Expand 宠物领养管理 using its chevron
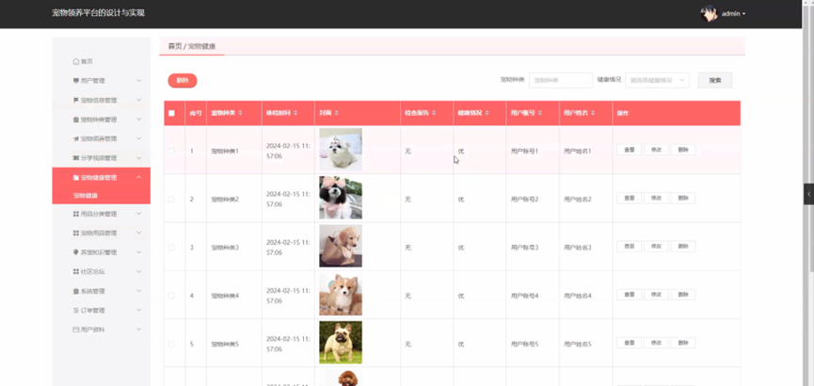Viewport: 814px width, 386px height. [x=138, y=138]
